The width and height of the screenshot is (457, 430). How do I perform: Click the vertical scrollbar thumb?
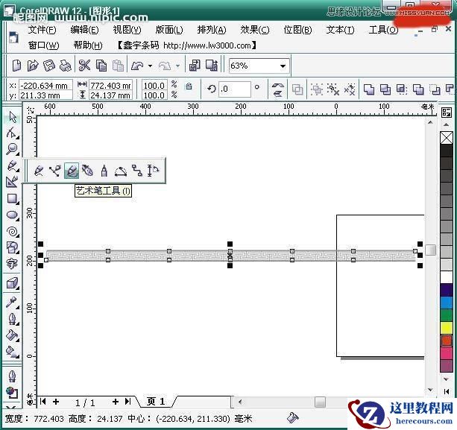click(x=430, y=250)
